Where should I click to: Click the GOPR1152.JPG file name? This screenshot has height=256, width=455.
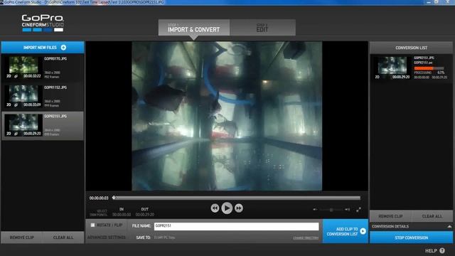tap(55, 87)
